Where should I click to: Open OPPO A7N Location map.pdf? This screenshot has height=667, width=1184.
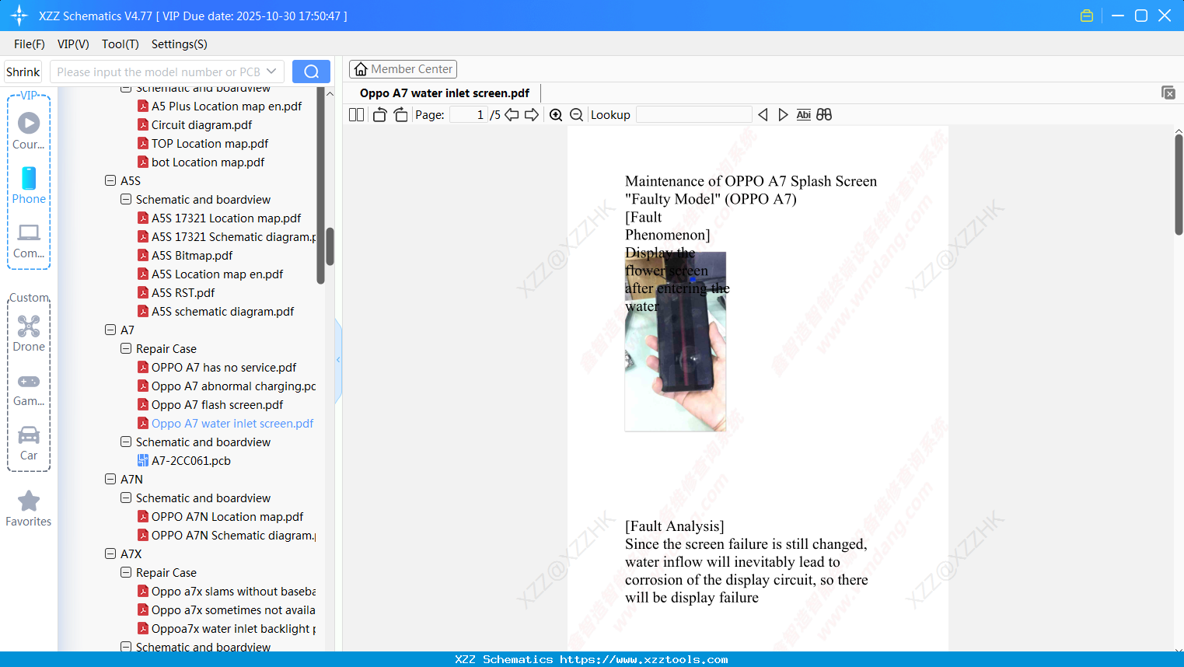pyautogui.click(x=221, y=517)
